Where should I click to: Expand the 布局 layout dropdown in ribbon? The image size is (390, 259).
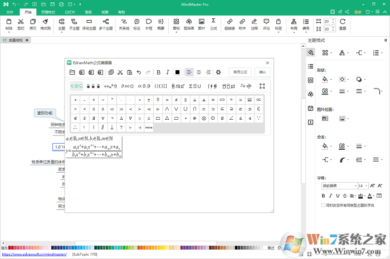tap(294, 32)
